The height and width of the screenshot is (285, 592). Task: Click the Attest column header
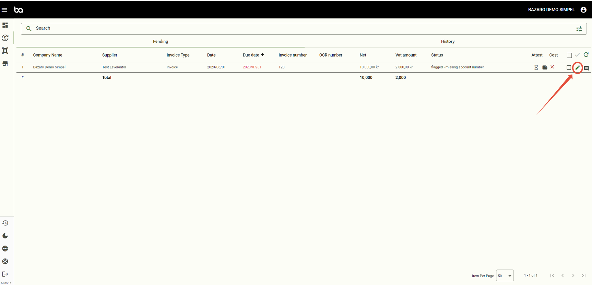[x=537, y=55]
